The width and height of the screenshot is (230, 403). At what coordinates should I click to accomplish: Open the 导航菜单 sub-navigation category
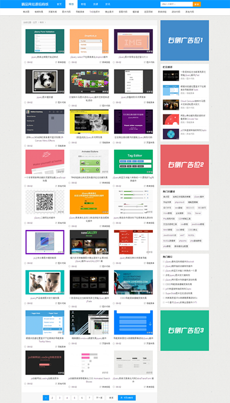pos(80,12)
